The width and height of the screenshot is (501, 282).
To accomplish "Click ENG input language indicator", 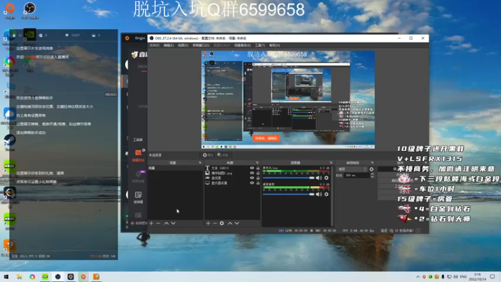I will (463, 276).
